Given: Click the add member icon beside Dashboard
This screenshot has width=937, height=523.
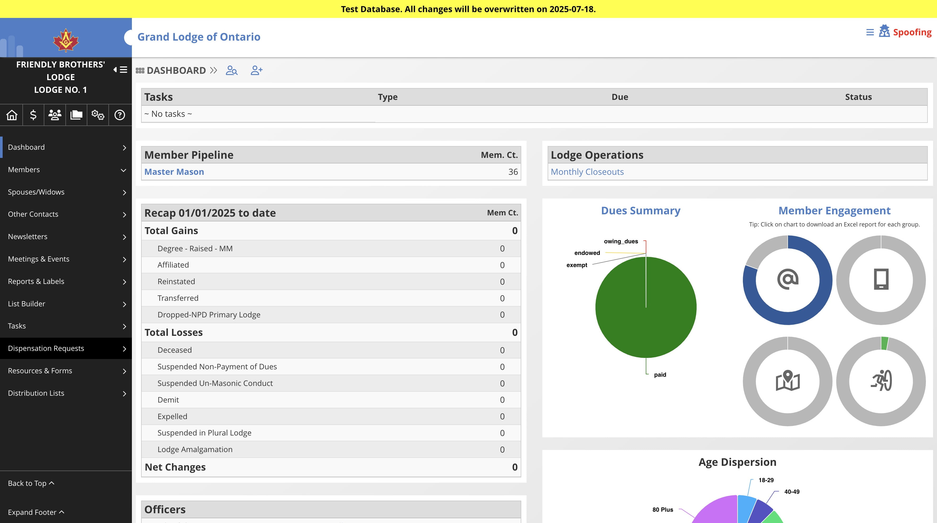Looking at the screenshot, I should pyautogui.click(x=256, y=70).
